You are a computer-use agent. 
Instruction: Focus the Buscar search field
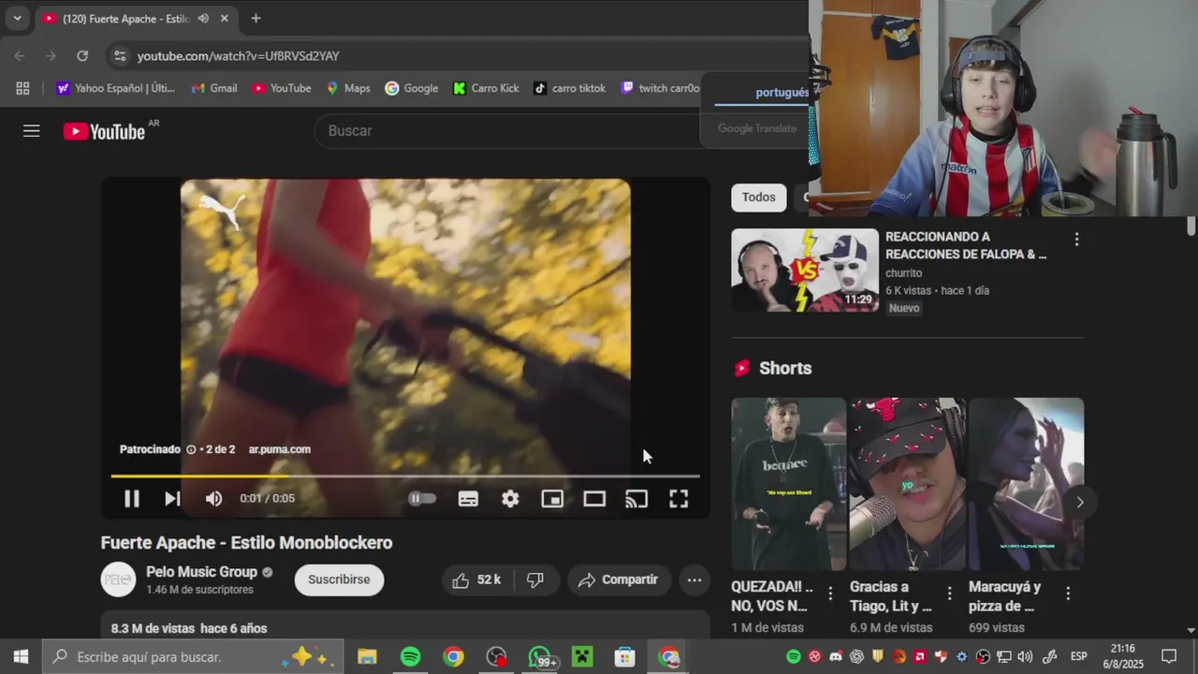point(505,131)
